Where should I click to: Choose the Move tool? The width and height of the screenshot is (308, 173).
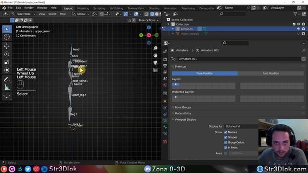7,46
